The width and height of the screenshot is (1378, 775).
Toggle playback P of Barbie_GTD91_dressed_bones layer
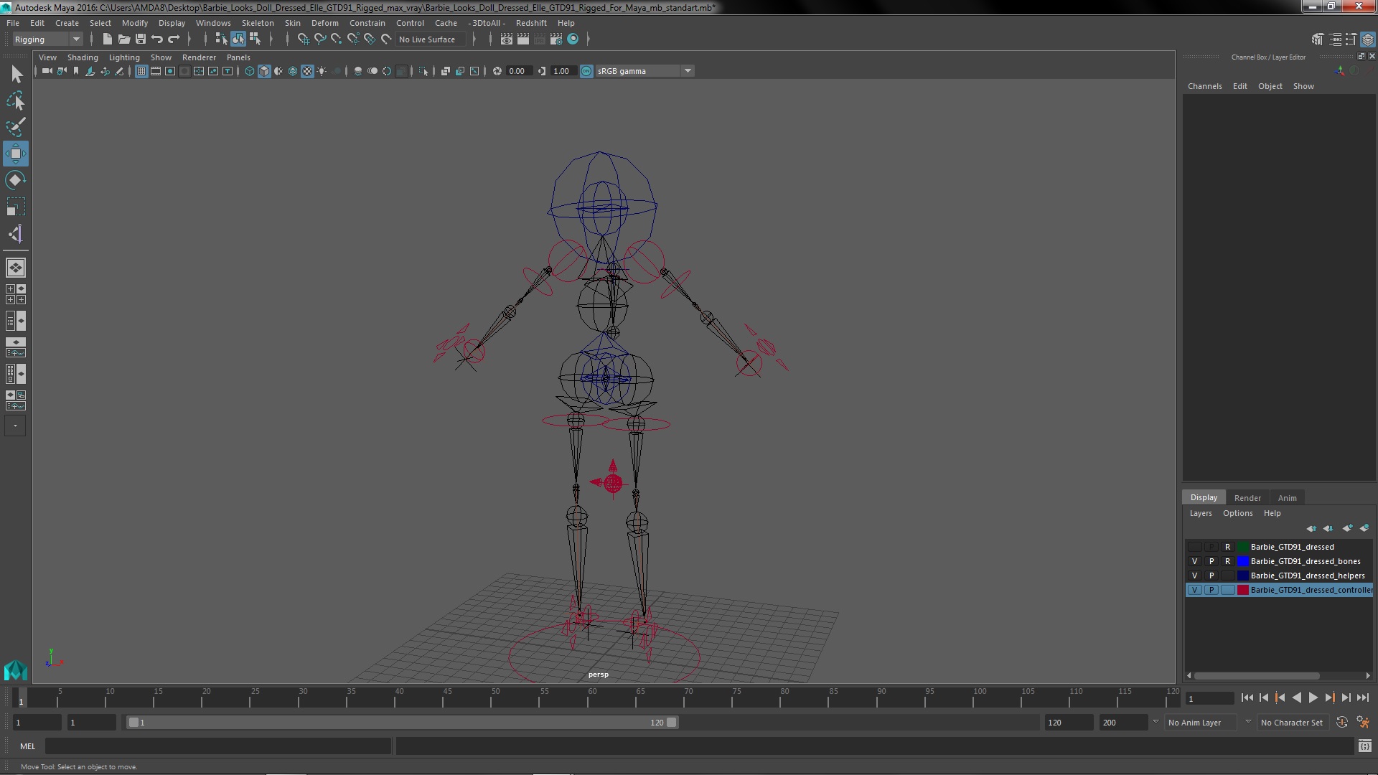tap(1211, 561)
